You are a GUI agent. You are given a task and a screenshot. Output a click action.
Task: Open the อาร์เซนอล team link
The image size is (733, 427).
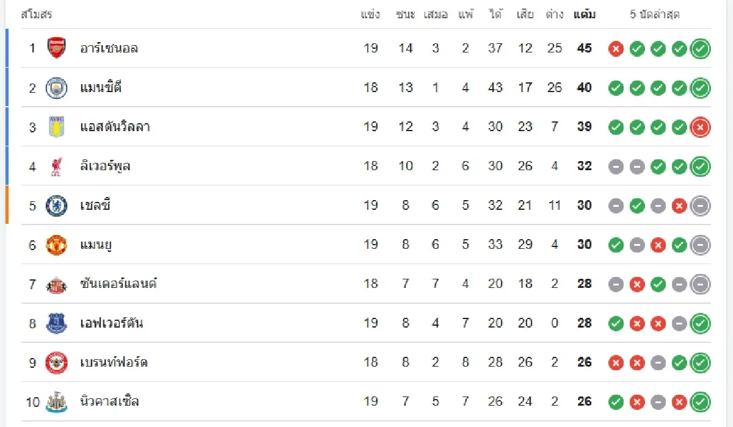[x=109, y=48]
